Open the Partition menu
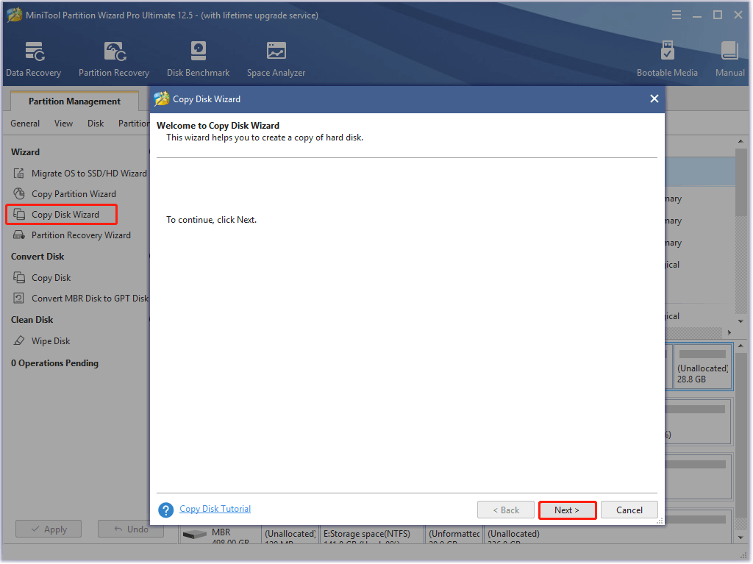 (x=134, y=124)
